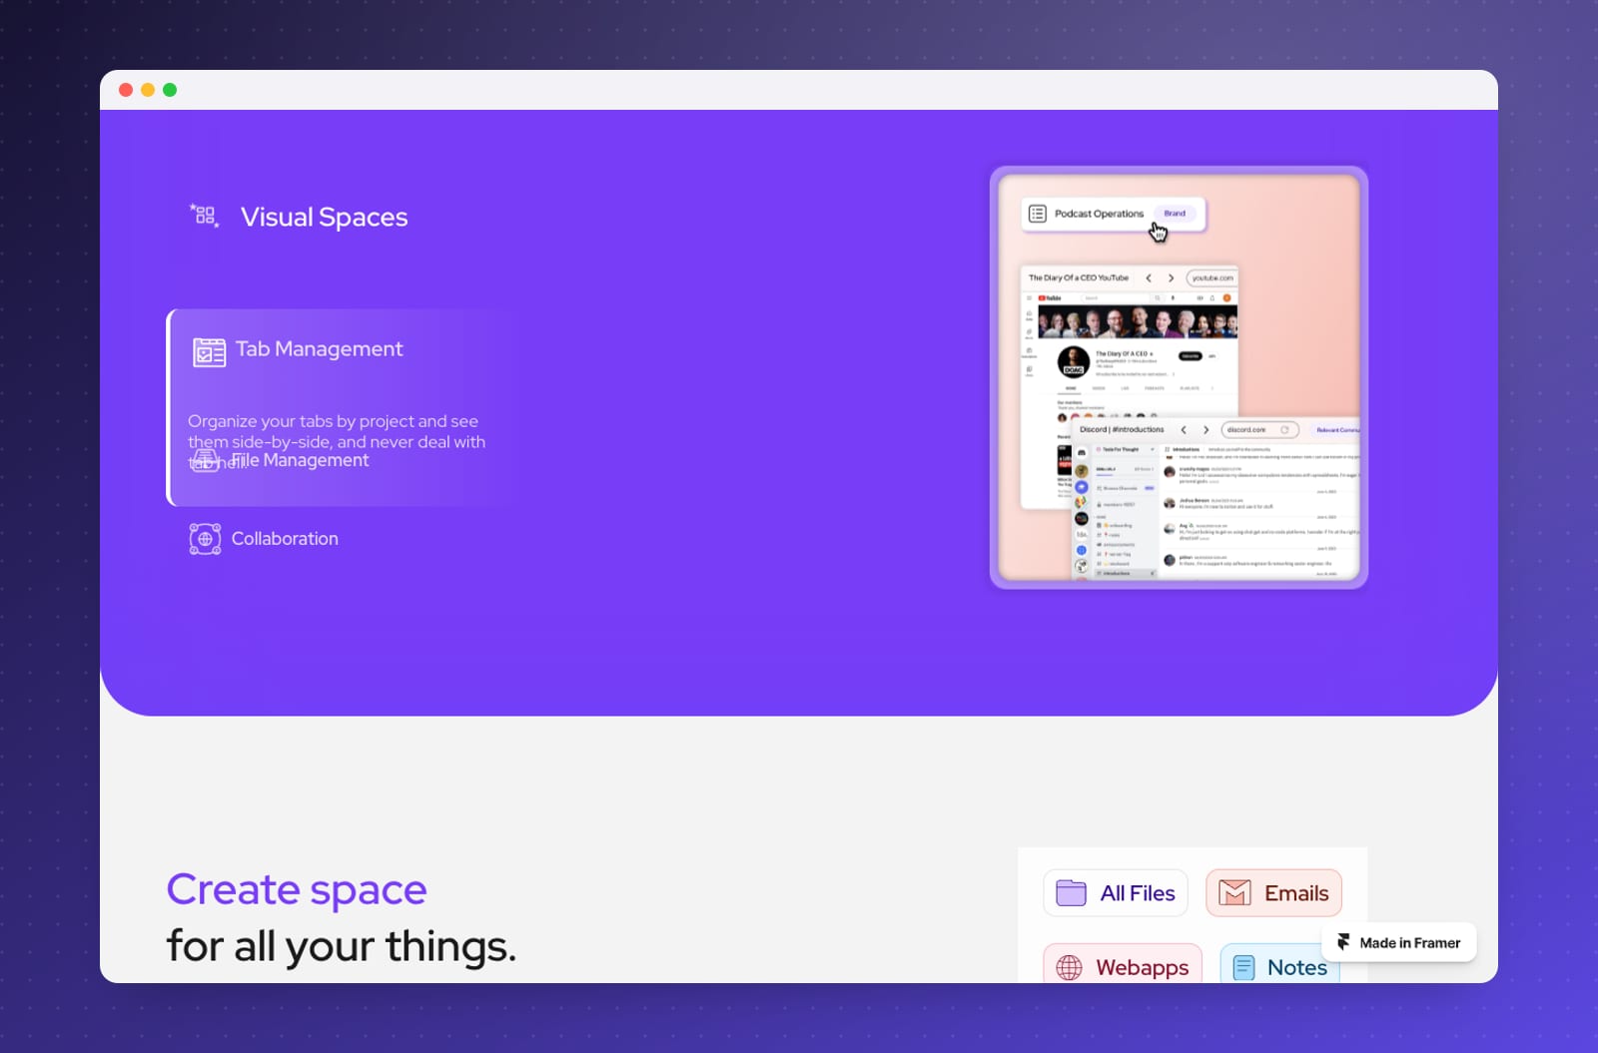Click the Emails envelope icon

(1234, 892)
